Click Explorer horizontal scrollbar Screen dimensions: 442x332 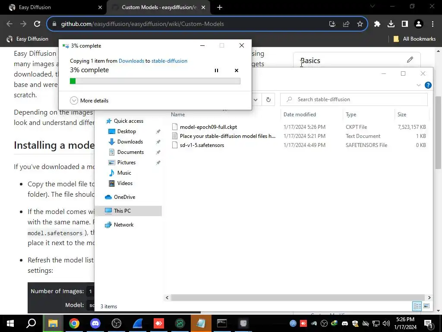pos(298,297)
